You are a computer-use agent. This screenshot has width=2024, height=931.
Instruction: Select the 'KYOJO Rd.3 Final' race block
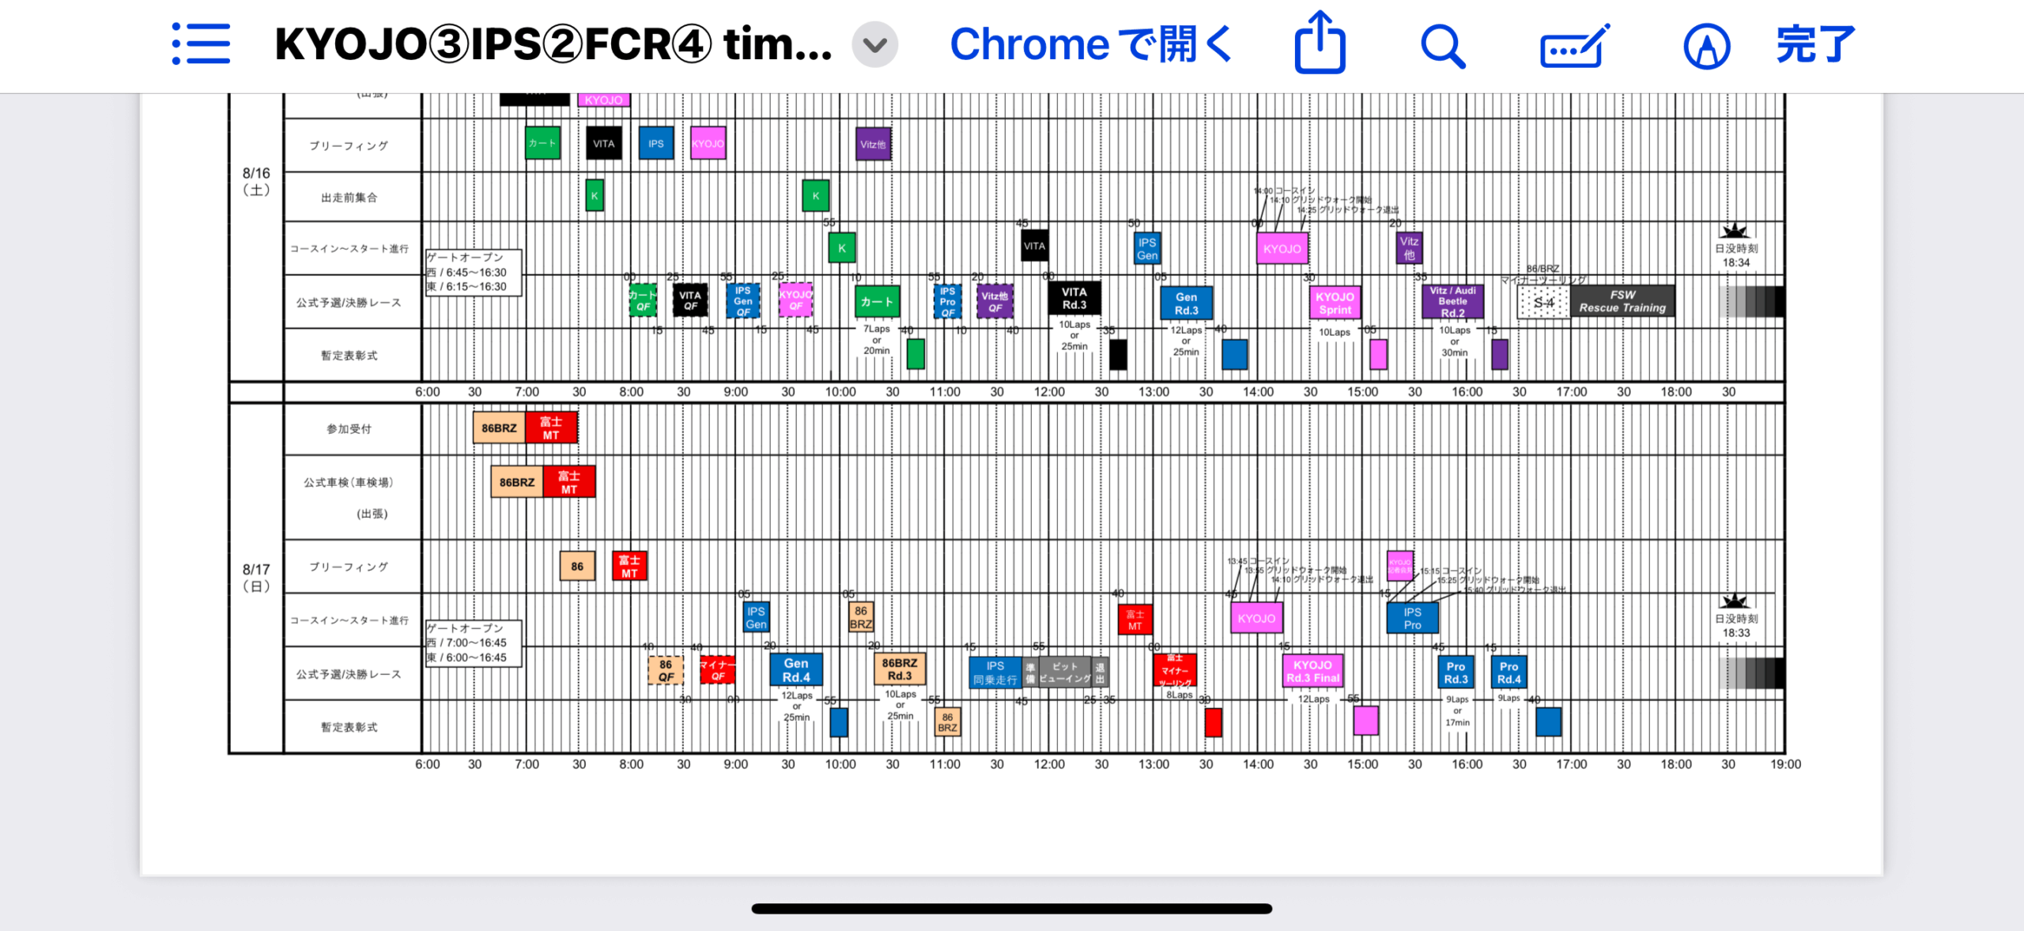(x=1312, y=671)
